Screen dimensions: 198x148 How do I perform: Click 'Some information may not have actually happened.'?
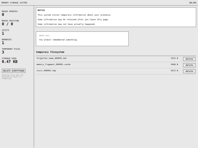66,24
